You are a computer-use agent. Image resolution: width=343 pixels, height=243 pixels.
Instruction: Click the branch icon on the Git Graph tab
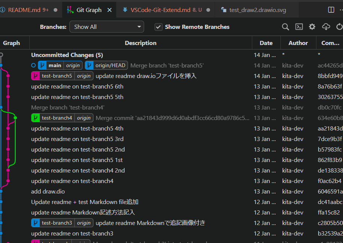coord(70,10)
